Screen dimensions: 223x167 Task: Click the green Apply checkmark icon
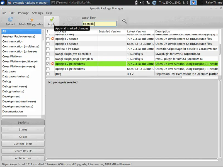pyautogui.click(x=52, y=19)
